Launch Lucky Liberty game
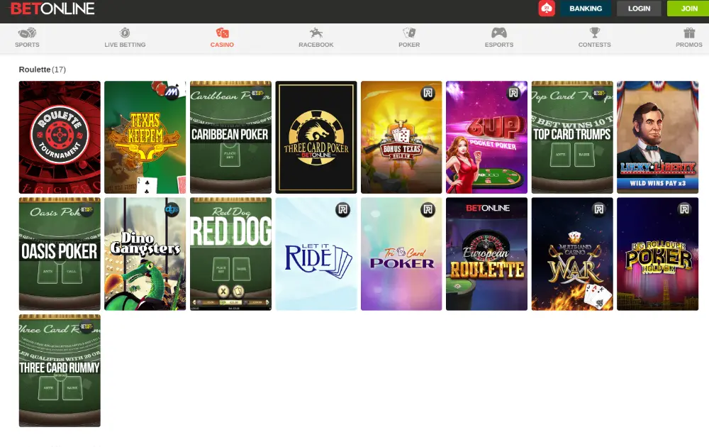Image resolution: width=709 pixels, height=447 pixels. point(657,137)
